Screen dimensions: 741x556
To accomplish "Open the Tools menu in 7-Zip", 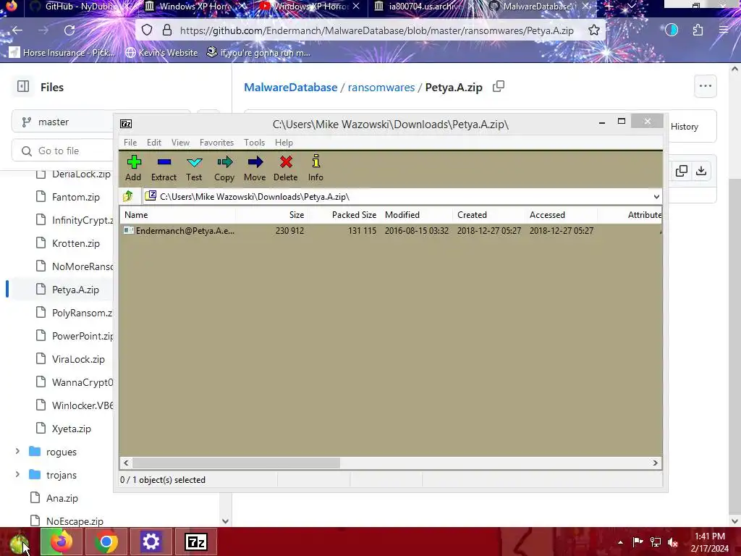I will point(254,143).
